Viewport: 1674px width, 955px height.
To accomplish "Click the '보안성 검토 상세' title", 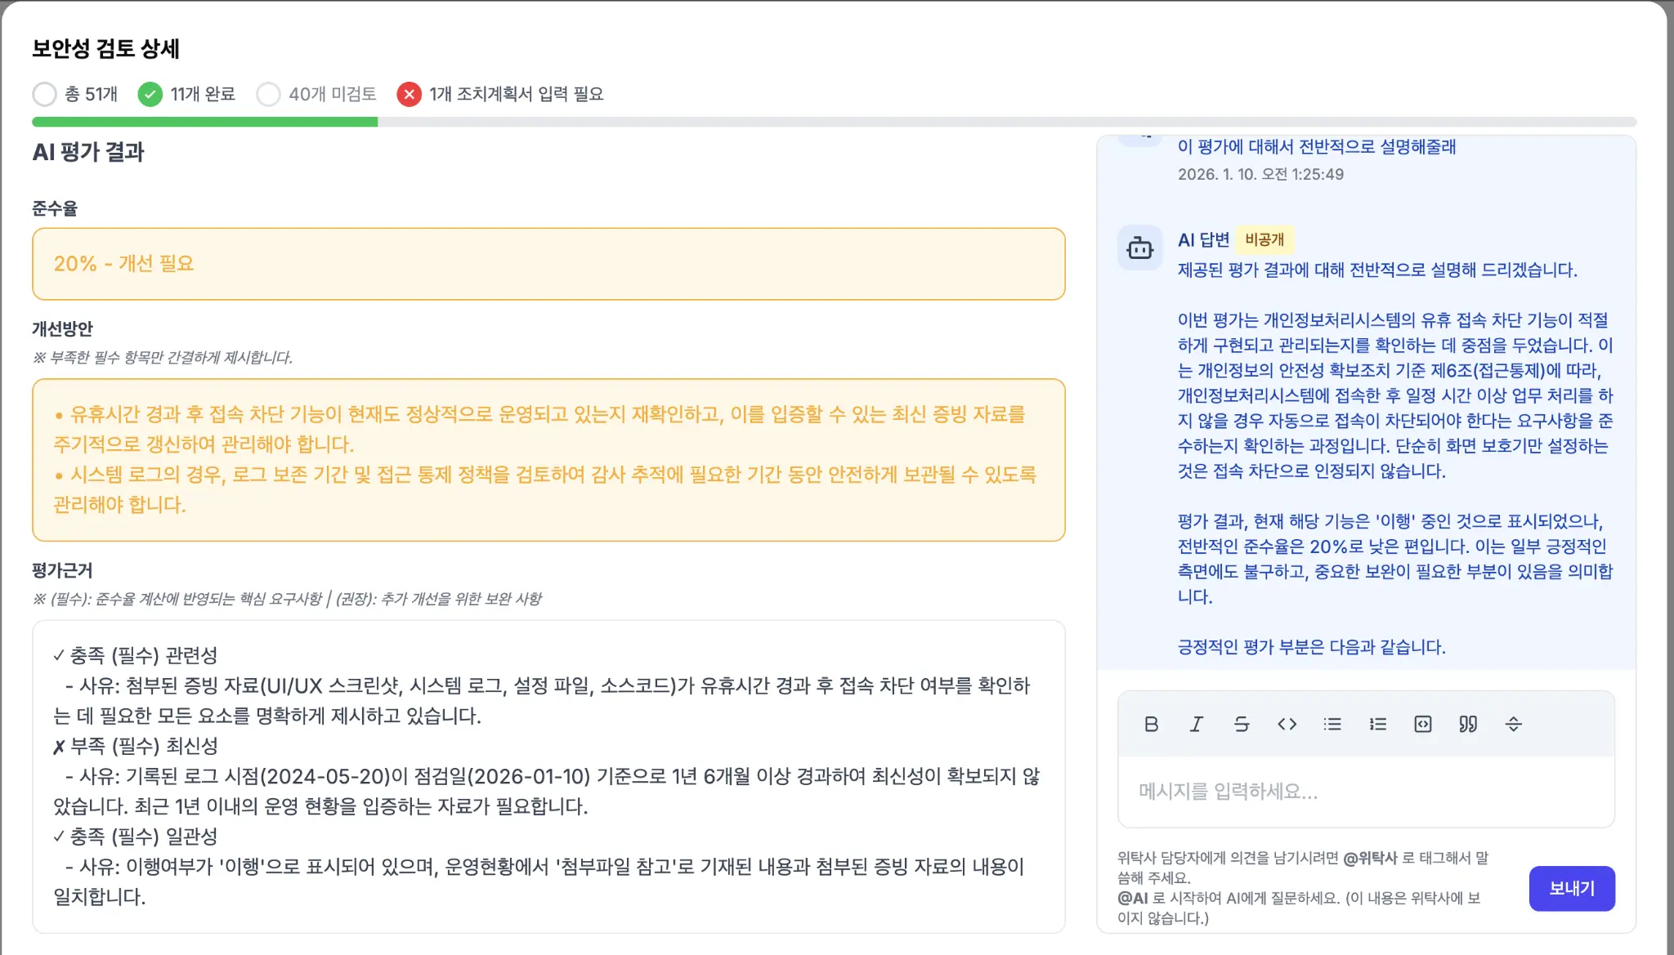I will 105,48.
